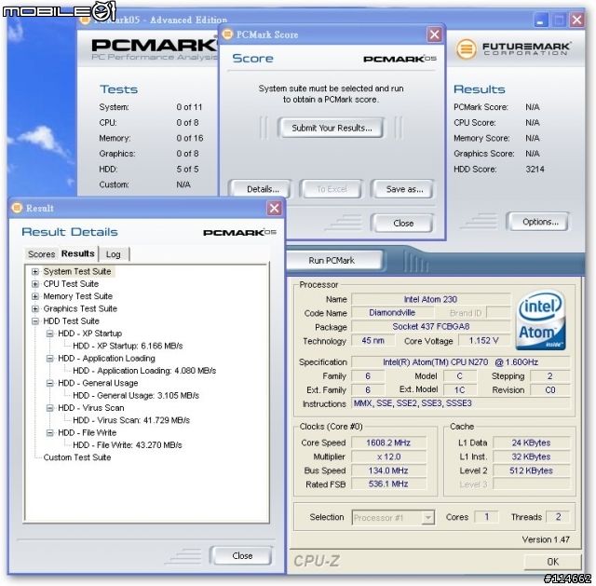Viewport: 596px width, 586px height.
Task: Close the PCMark Score dialog with X
Action: coord(435,34)
